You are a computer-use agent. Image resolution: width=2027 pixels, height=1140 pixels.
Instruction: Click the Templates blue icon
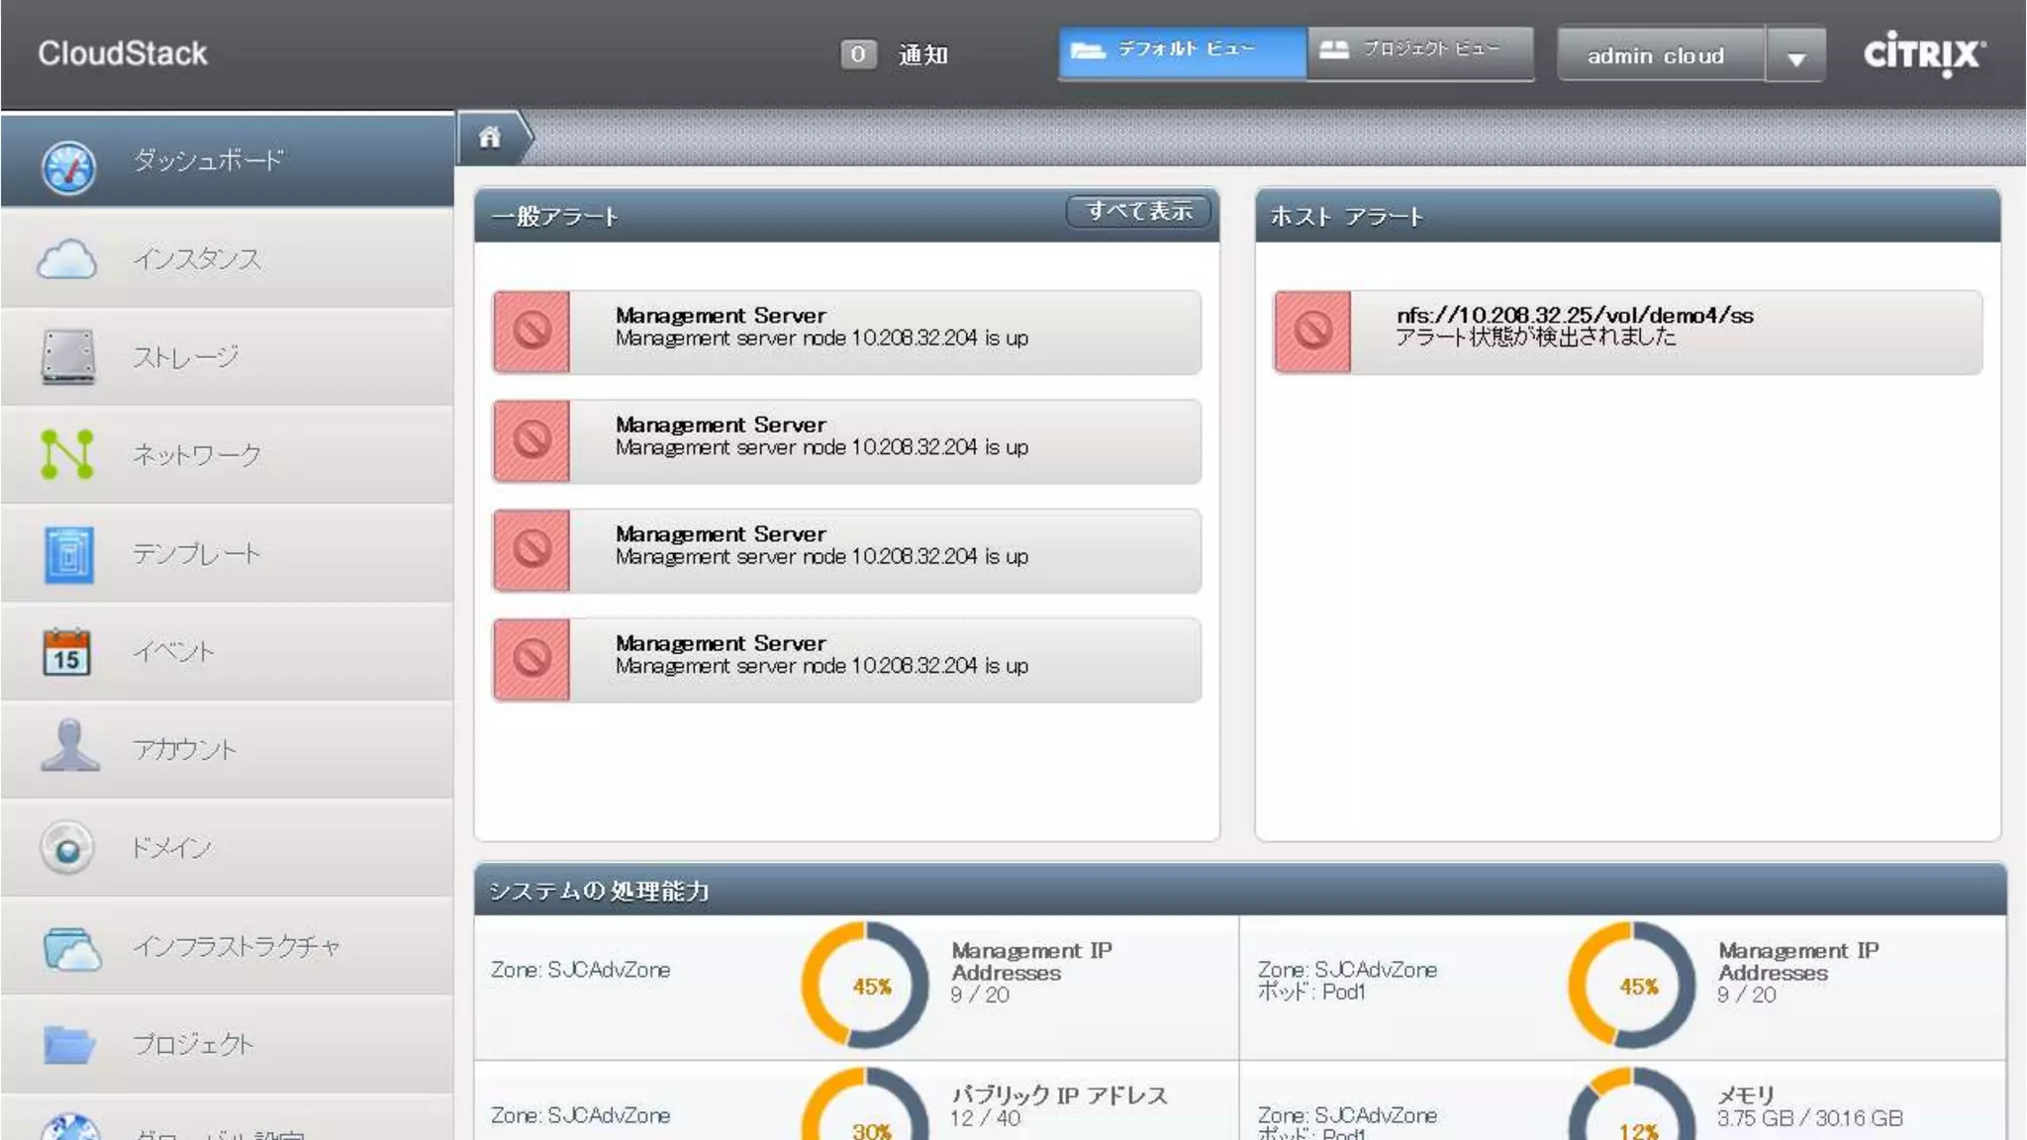point(68,554)
